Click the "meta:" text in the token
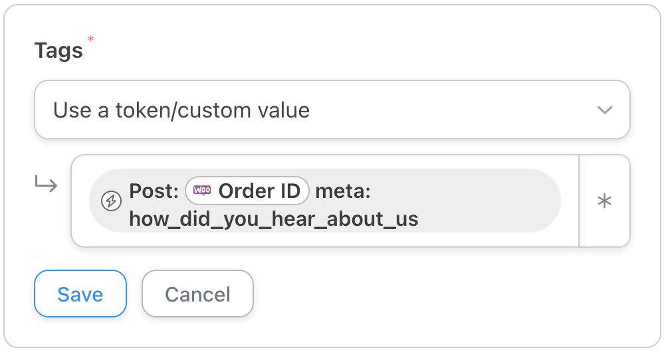Viewport: 666px width, 352px height. pyautogui.click(x=342, y=191)
